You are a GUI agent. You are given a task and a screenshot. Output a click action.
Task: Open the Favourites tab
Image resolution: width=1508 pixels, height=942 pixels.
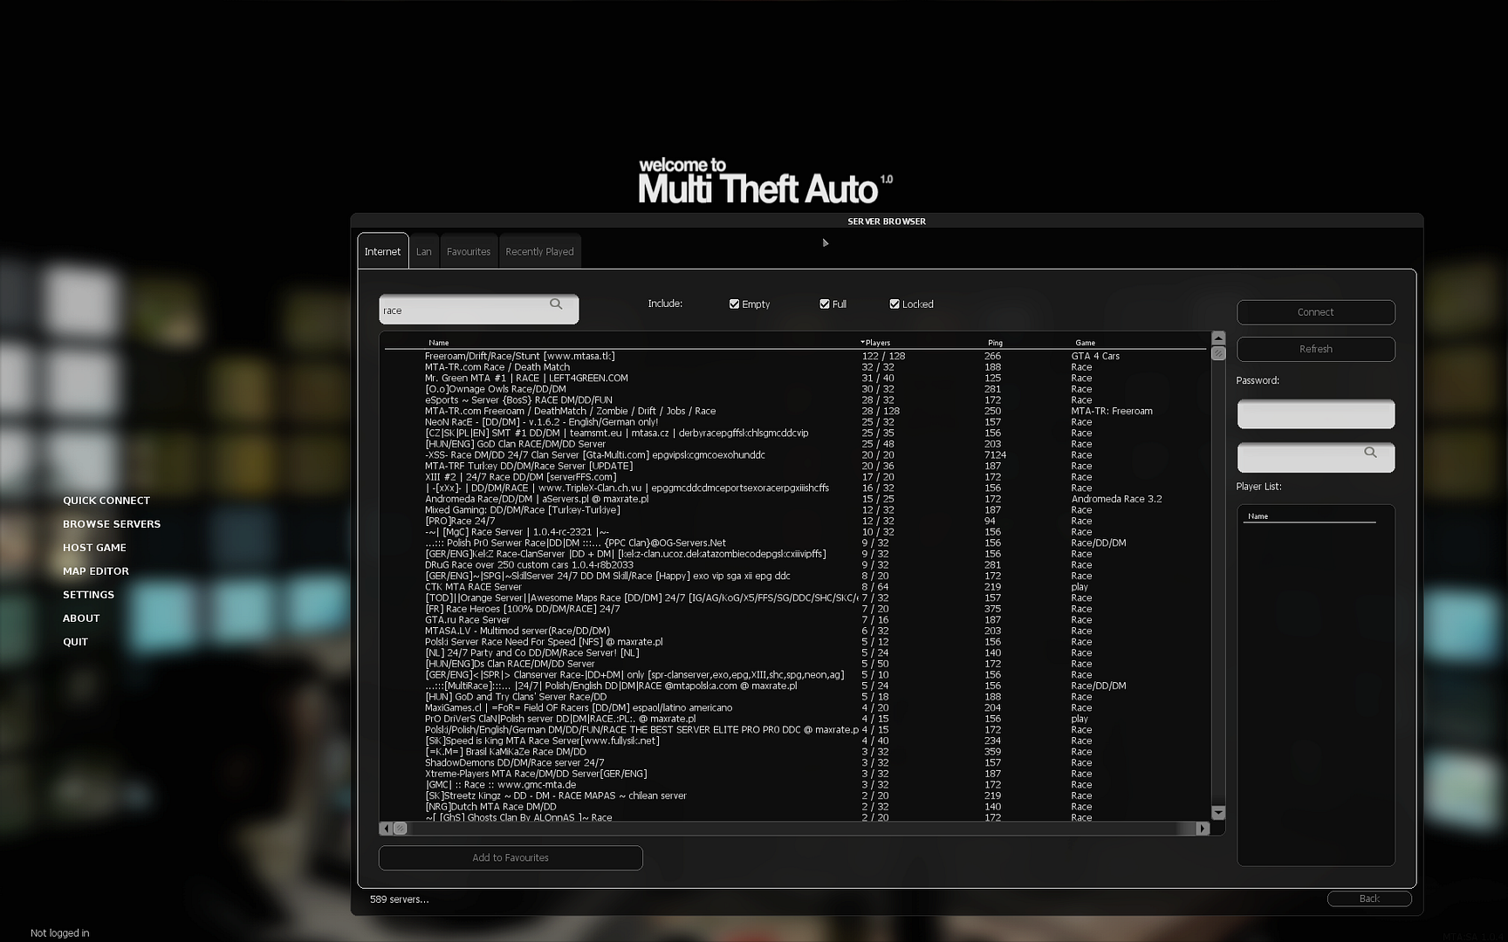pyautogui.click(x=469, y=250)
